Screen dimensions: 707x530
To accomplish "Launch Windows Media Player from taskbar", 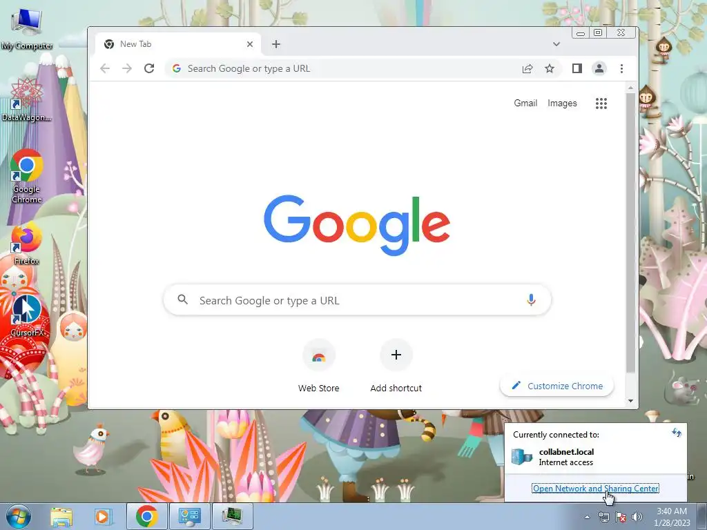I will coord(102,516).
